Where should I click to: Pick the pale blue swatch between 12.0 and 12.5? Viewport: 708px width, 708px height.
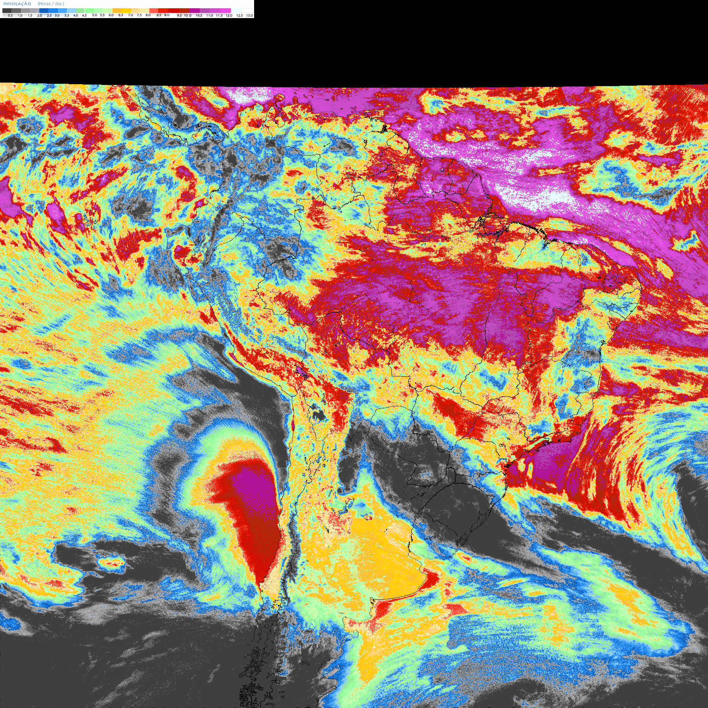tap(236, 11)
